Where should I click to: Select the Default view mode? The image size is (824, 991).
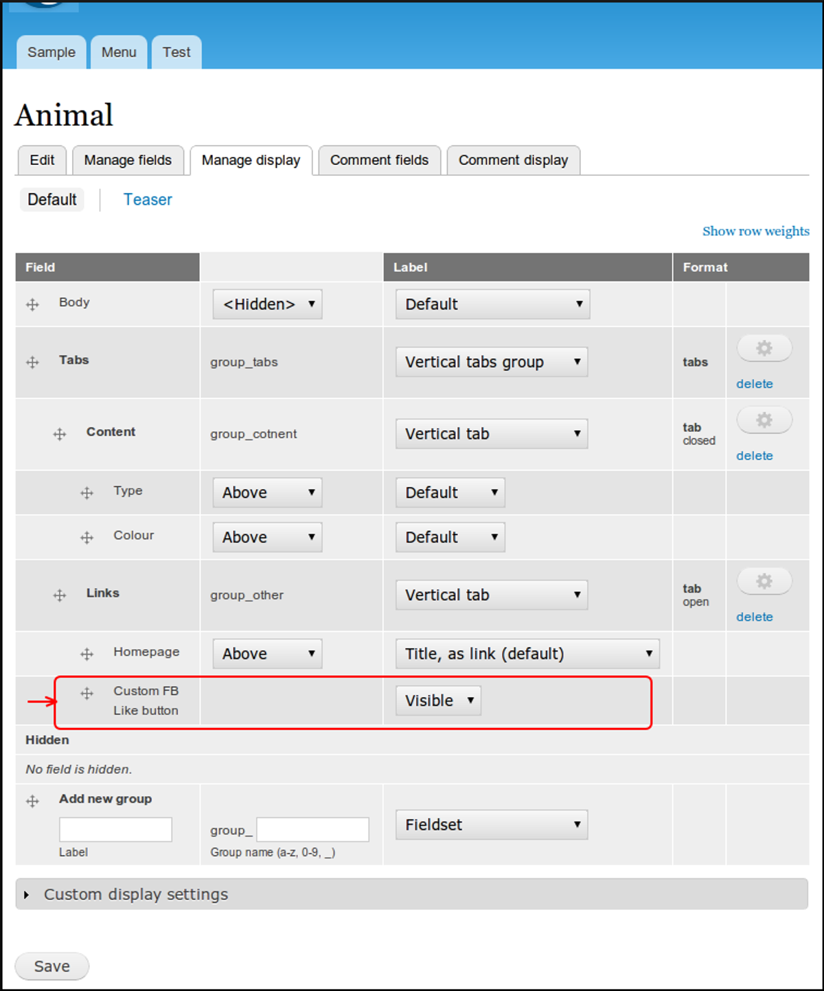[x=52, y=200]
